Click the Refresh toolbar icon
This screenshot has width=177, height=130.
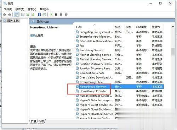28,15
